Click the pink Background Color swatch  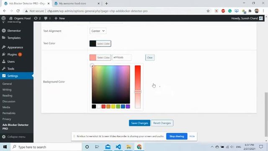click(x=93, y=57)
